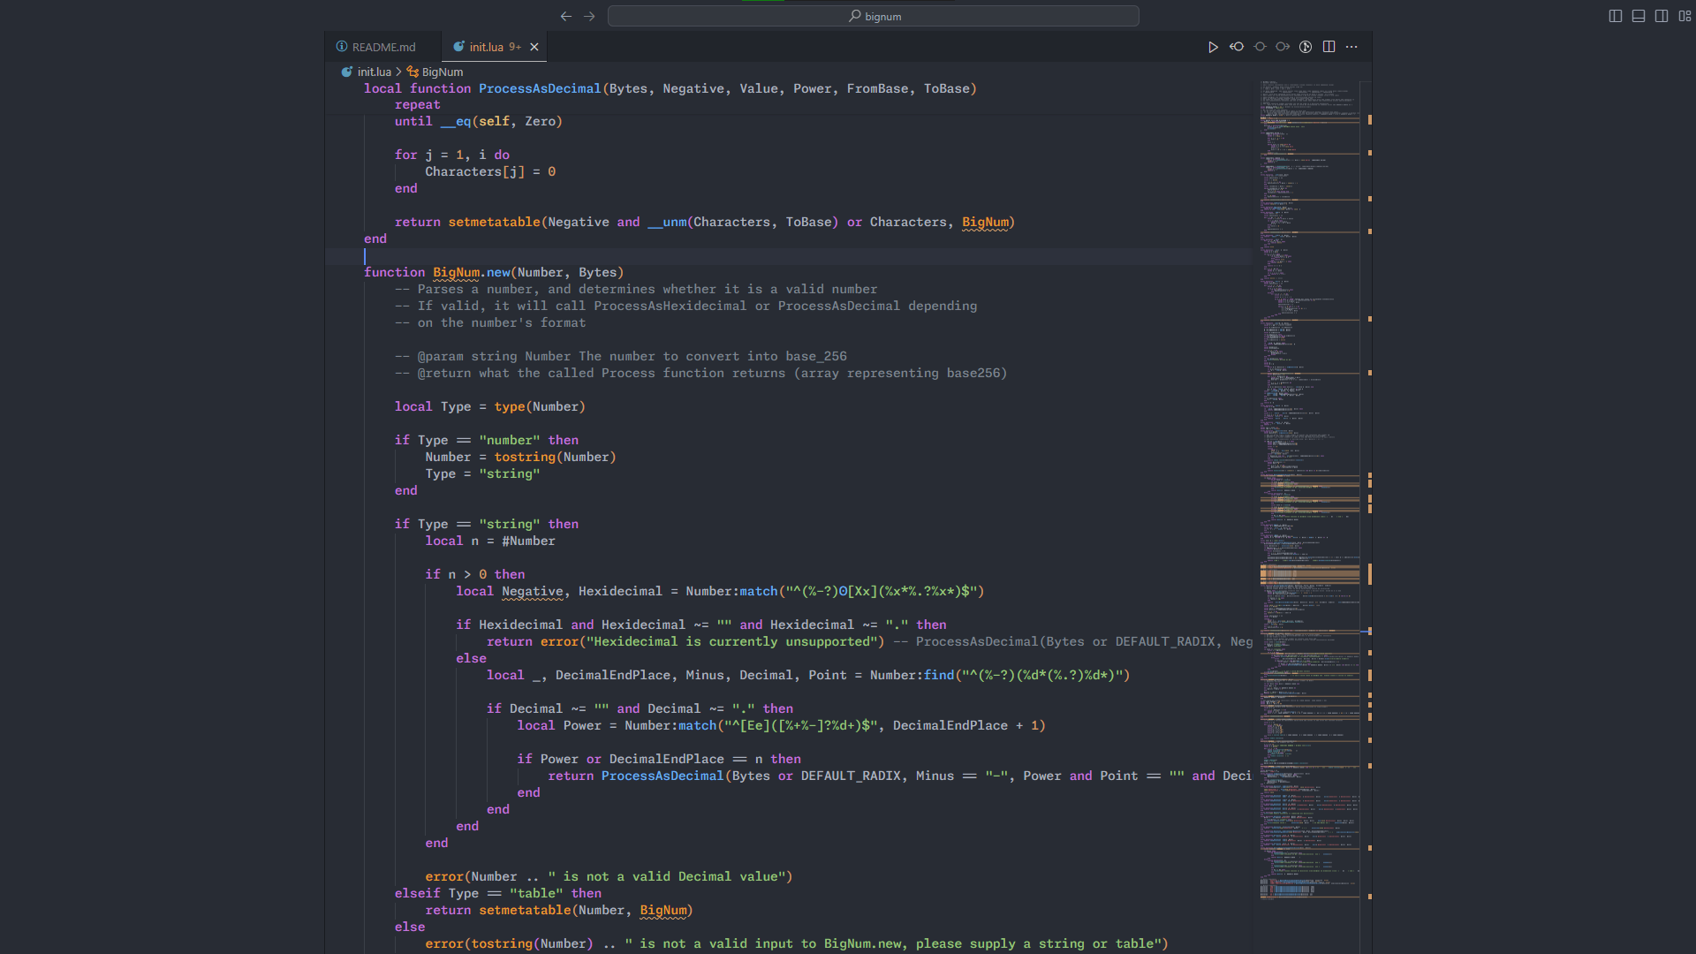Toggle the bottom panel visibility
Viewport: 1696px width, 954px height.
pos(1639,16)
